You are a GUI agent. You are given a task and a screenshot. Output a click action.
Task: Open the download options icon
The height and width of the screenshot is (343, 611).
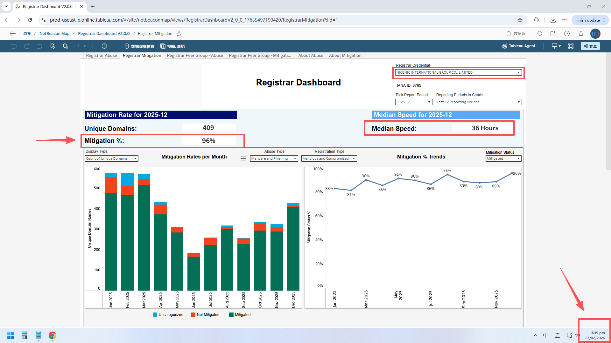pyautogui.click(x=556, y=46)
